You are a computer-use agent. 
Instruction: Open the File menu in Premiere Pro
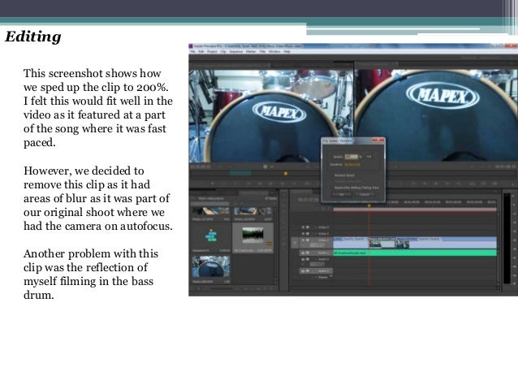pos(192,51)
